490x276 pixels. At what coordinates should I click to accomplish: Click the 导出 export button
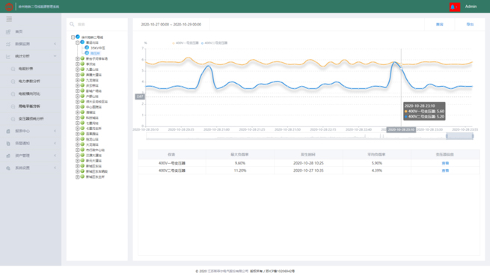pos(470,25)
